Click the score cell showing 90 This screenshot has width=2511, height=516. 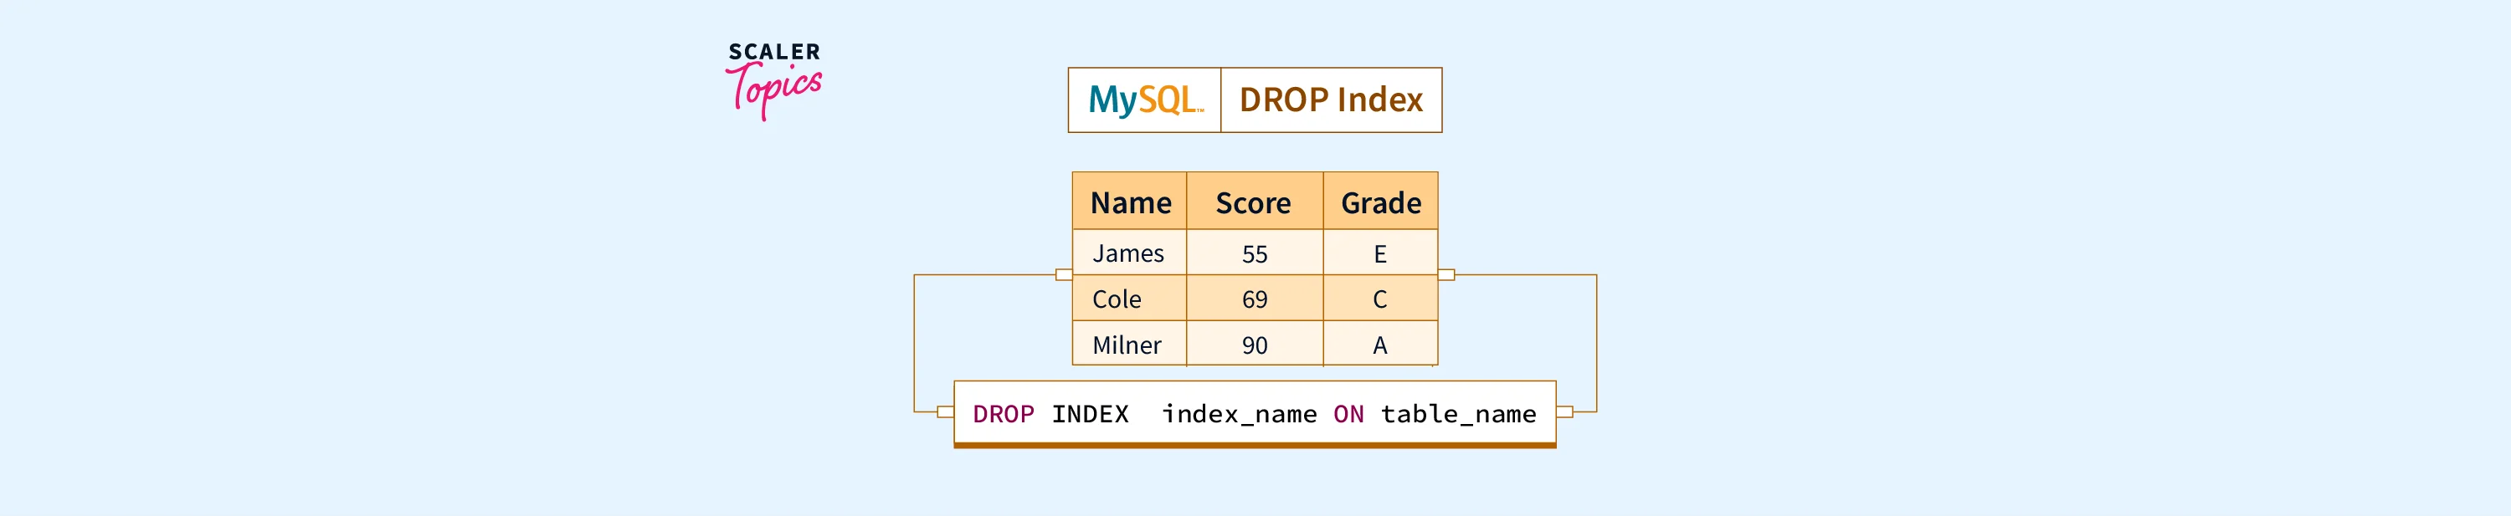[x=1255, y=345]
